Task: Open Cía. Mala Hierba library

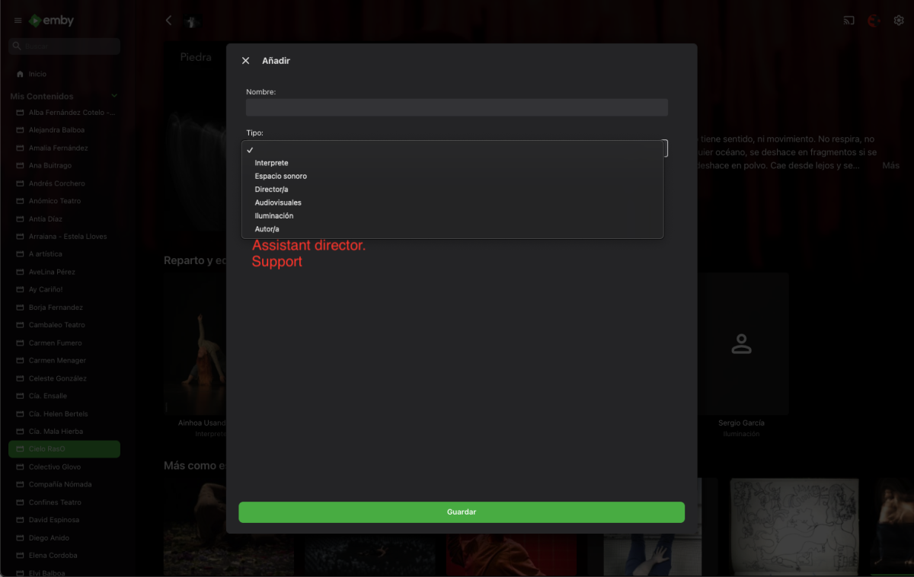Action: click(x=64, y=432)
